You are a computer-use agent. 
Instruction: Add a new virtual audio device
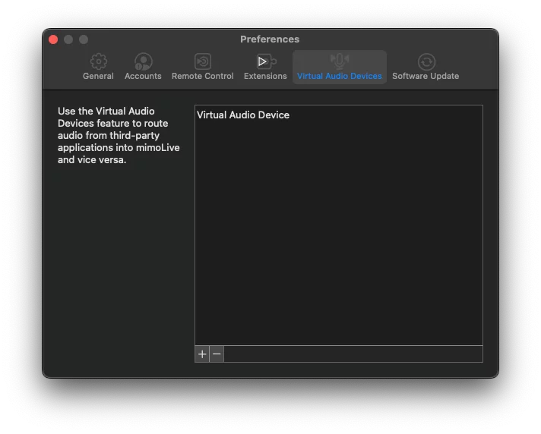pos(202,354)
